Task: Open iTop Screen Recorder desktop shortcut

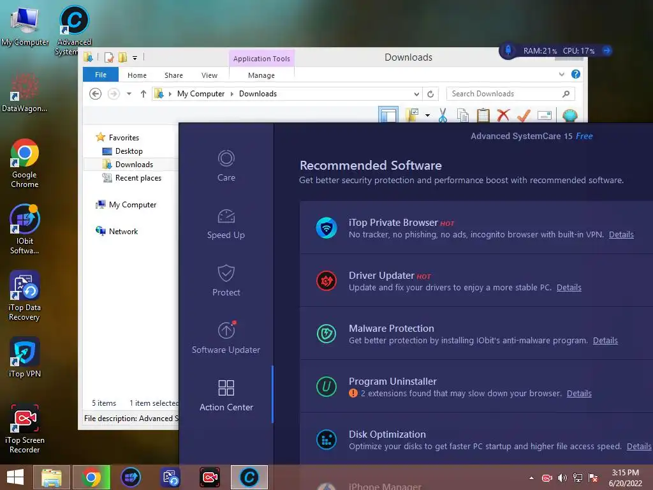Action: [25, 429]
